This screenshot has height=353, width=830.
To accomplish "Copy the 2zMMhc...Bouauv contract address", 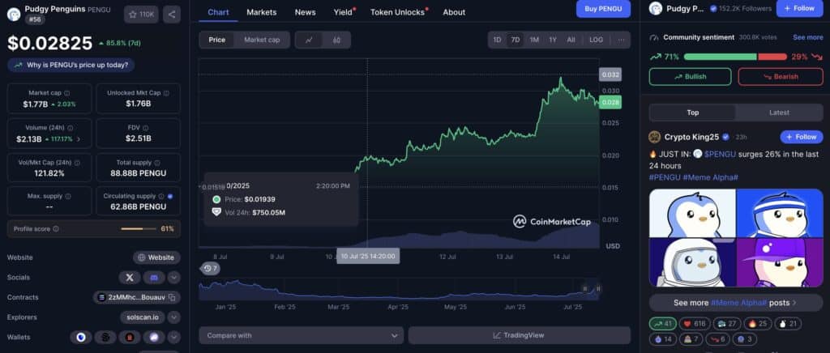I will pyautogui.click(x=172, y=297).
